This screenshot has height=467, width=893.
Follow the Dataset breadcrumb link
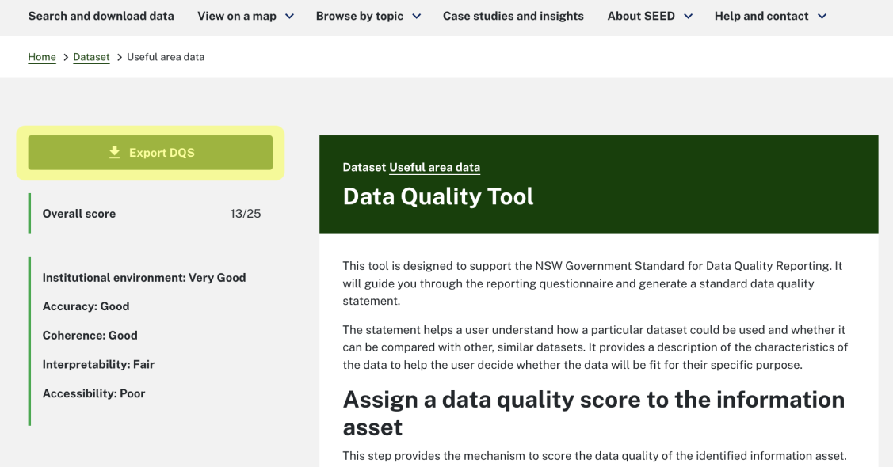91,57
